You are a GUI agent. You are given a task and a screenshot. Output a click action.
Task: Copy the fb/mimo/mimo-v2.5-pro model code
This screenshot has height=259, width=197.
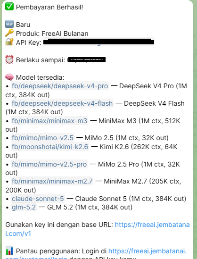pos(49,164)
